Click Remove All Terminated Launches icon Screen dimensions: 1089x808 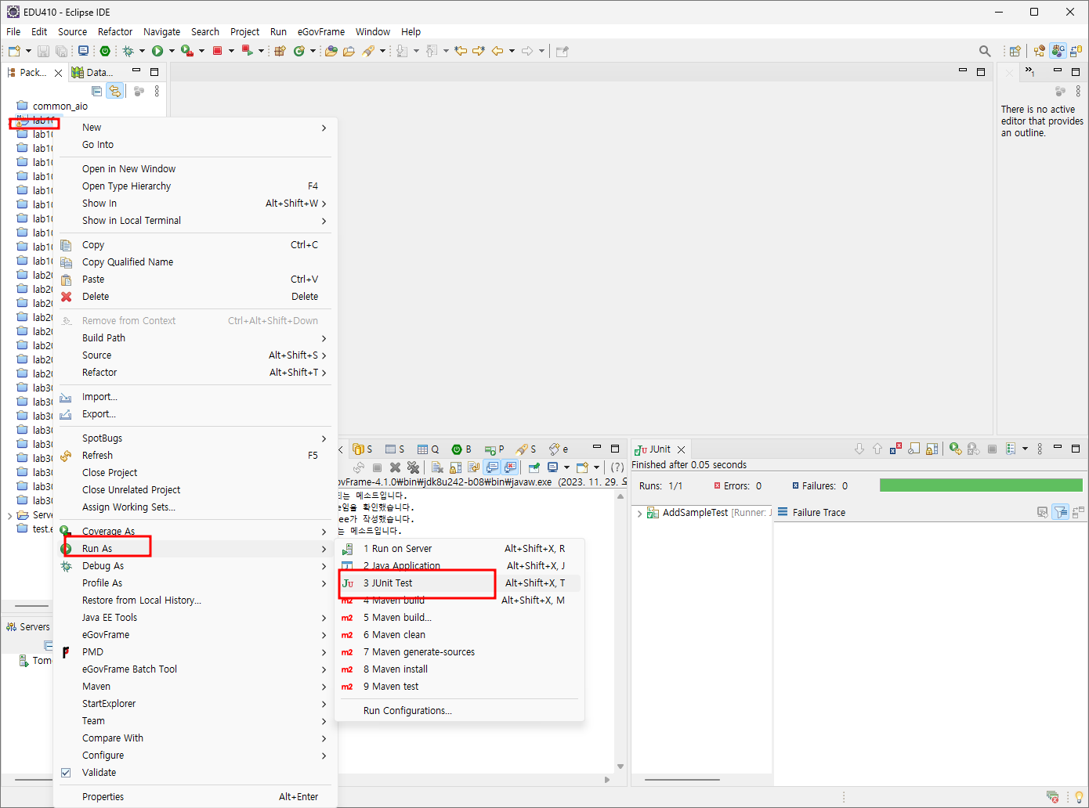point(414,467)
